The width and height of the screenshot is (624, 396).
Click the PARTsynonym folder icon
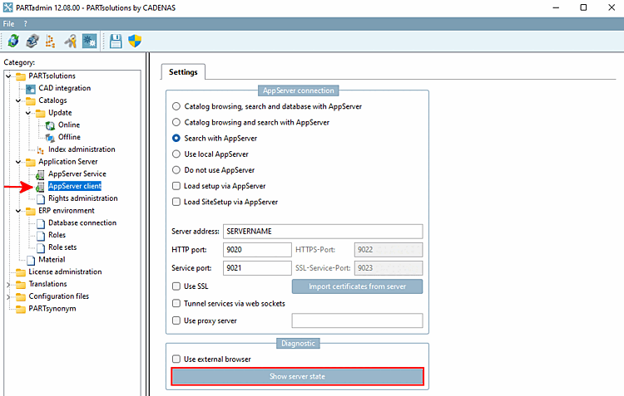pyautogui.click(x=21, y=309)
